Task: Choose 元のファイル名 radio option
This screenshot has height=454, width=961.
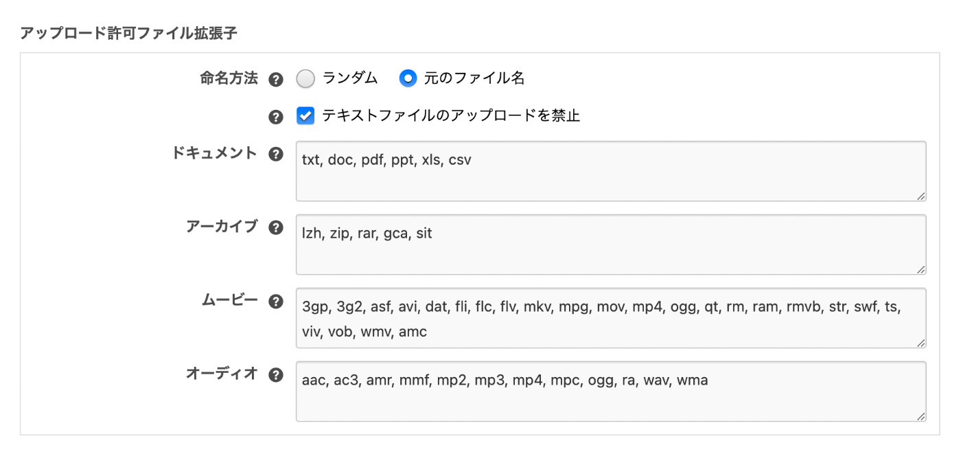Action: (x=408, y=79)
